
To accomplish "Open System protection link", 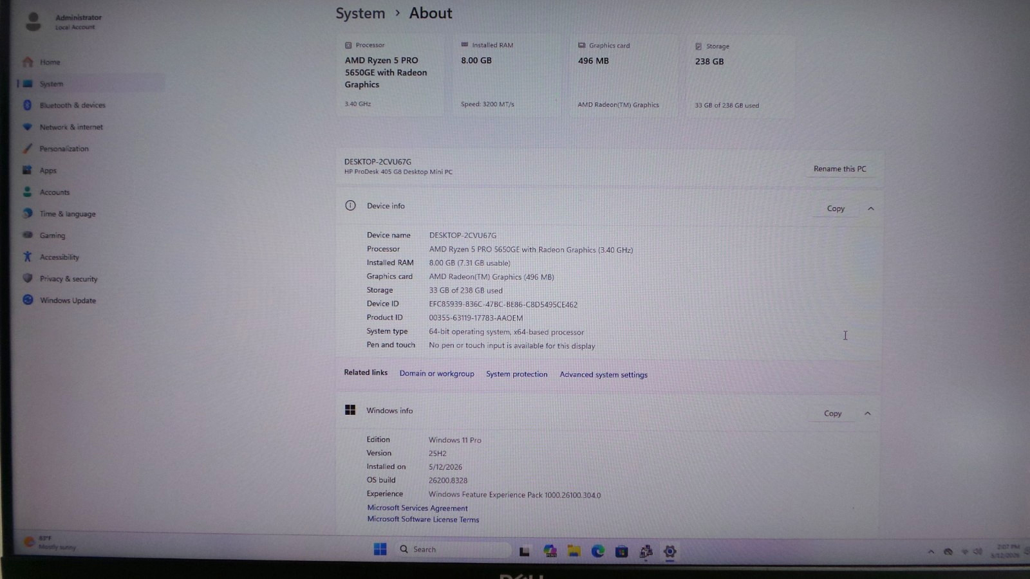I will 516,374.
